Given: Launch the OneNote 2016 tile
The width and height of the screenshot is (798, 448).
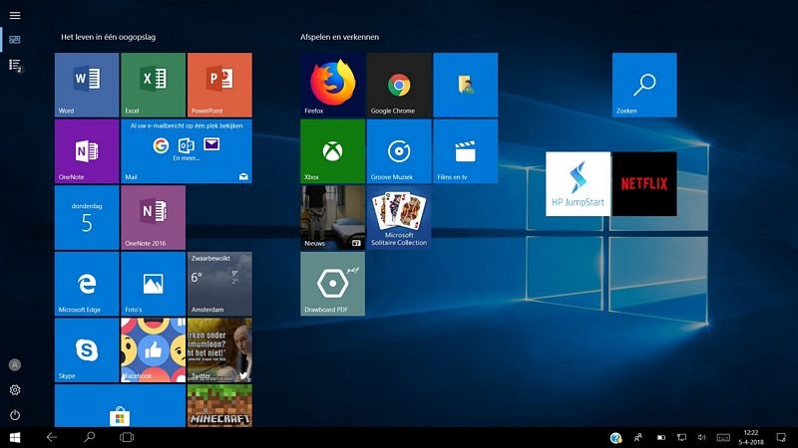Looking at the screenshot, I should point(154,217).
